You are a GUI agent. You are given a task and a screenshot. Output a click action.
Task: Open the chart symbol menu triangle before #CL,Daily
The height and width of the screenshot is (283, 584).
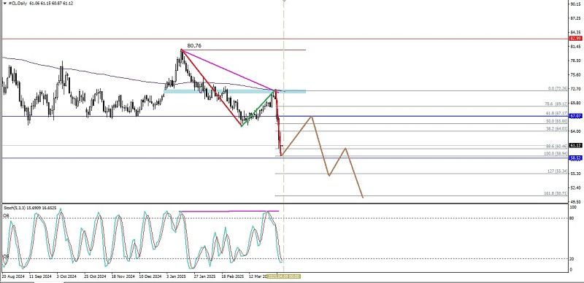point(4,4)
